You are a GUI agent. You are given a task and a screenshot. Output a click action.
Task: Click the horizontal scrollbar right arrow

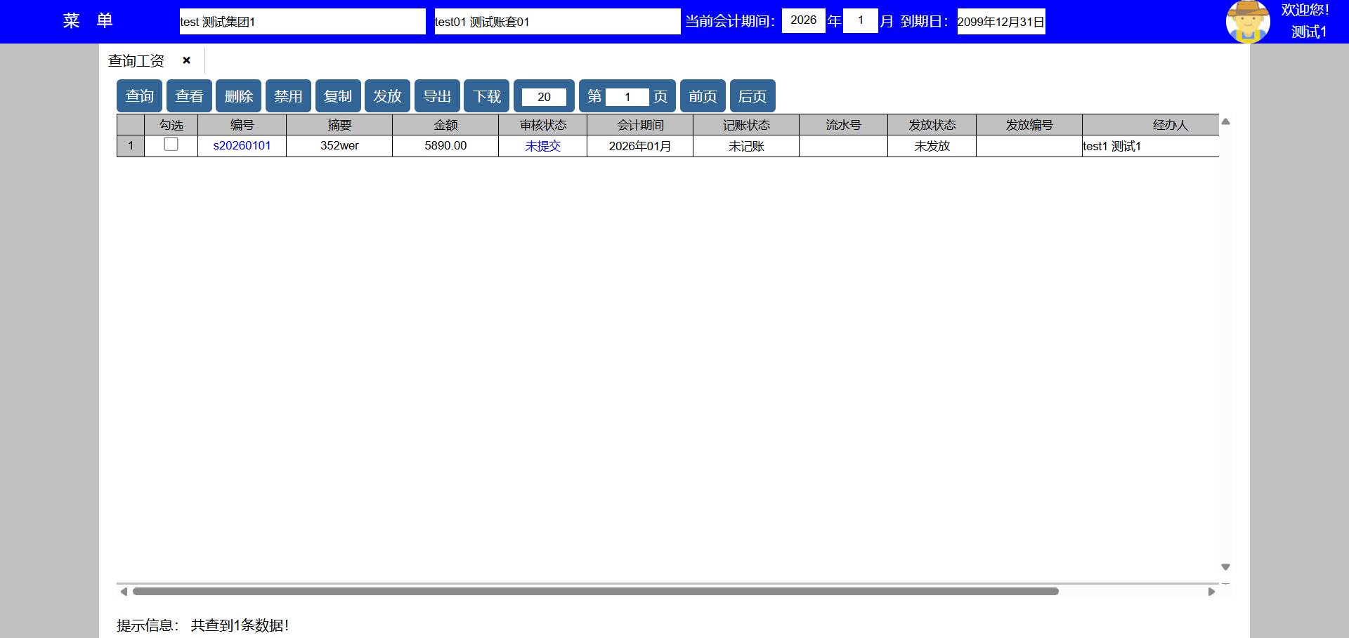1211,592
